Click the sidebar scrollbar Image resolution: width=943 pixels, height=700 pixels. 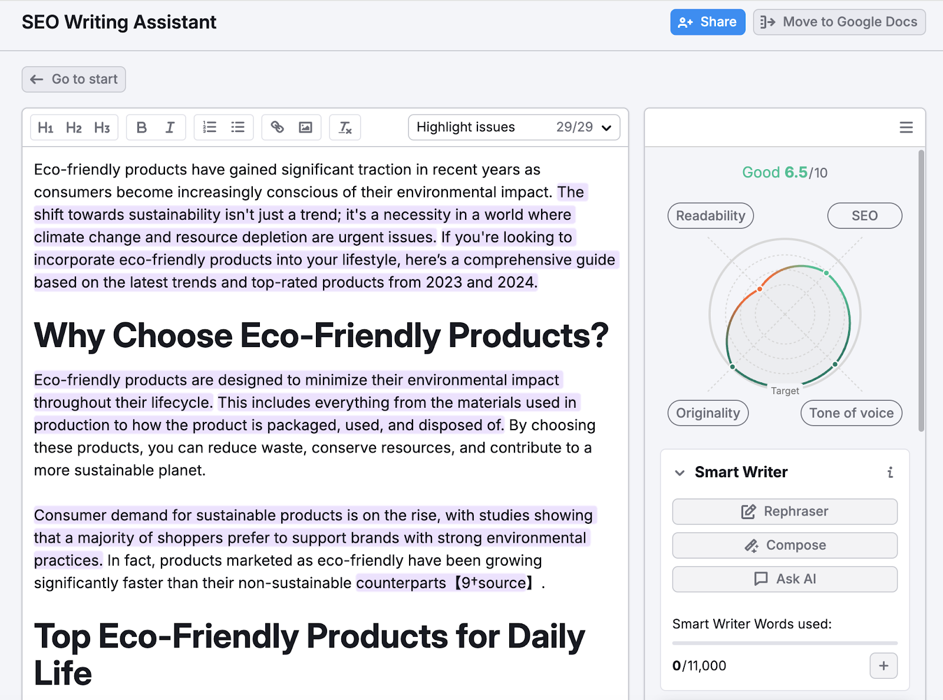921,290
